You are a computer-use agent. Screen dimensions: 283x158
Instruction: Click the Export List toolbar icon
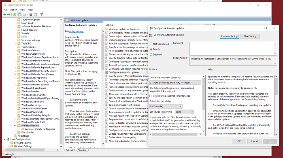coord(25,15)
